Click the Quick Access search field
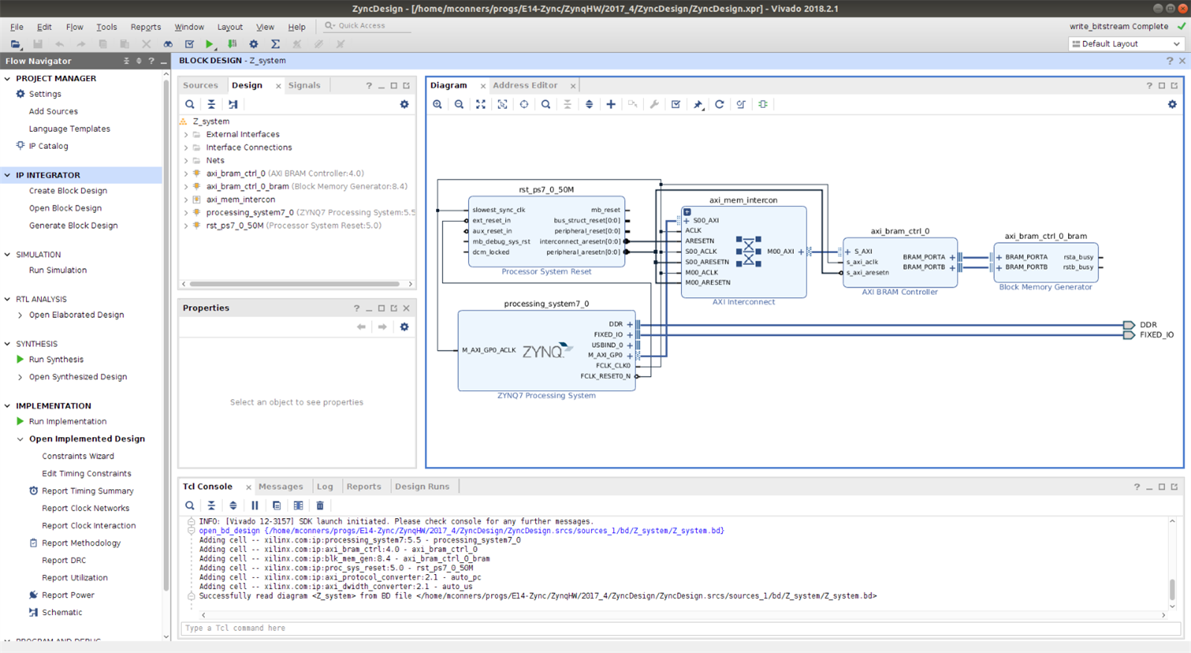Viewport: 1191px width, 653px height. 367,26
